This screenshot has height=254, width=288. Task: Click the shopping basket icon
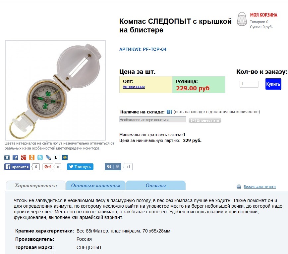tap(242, 19)
